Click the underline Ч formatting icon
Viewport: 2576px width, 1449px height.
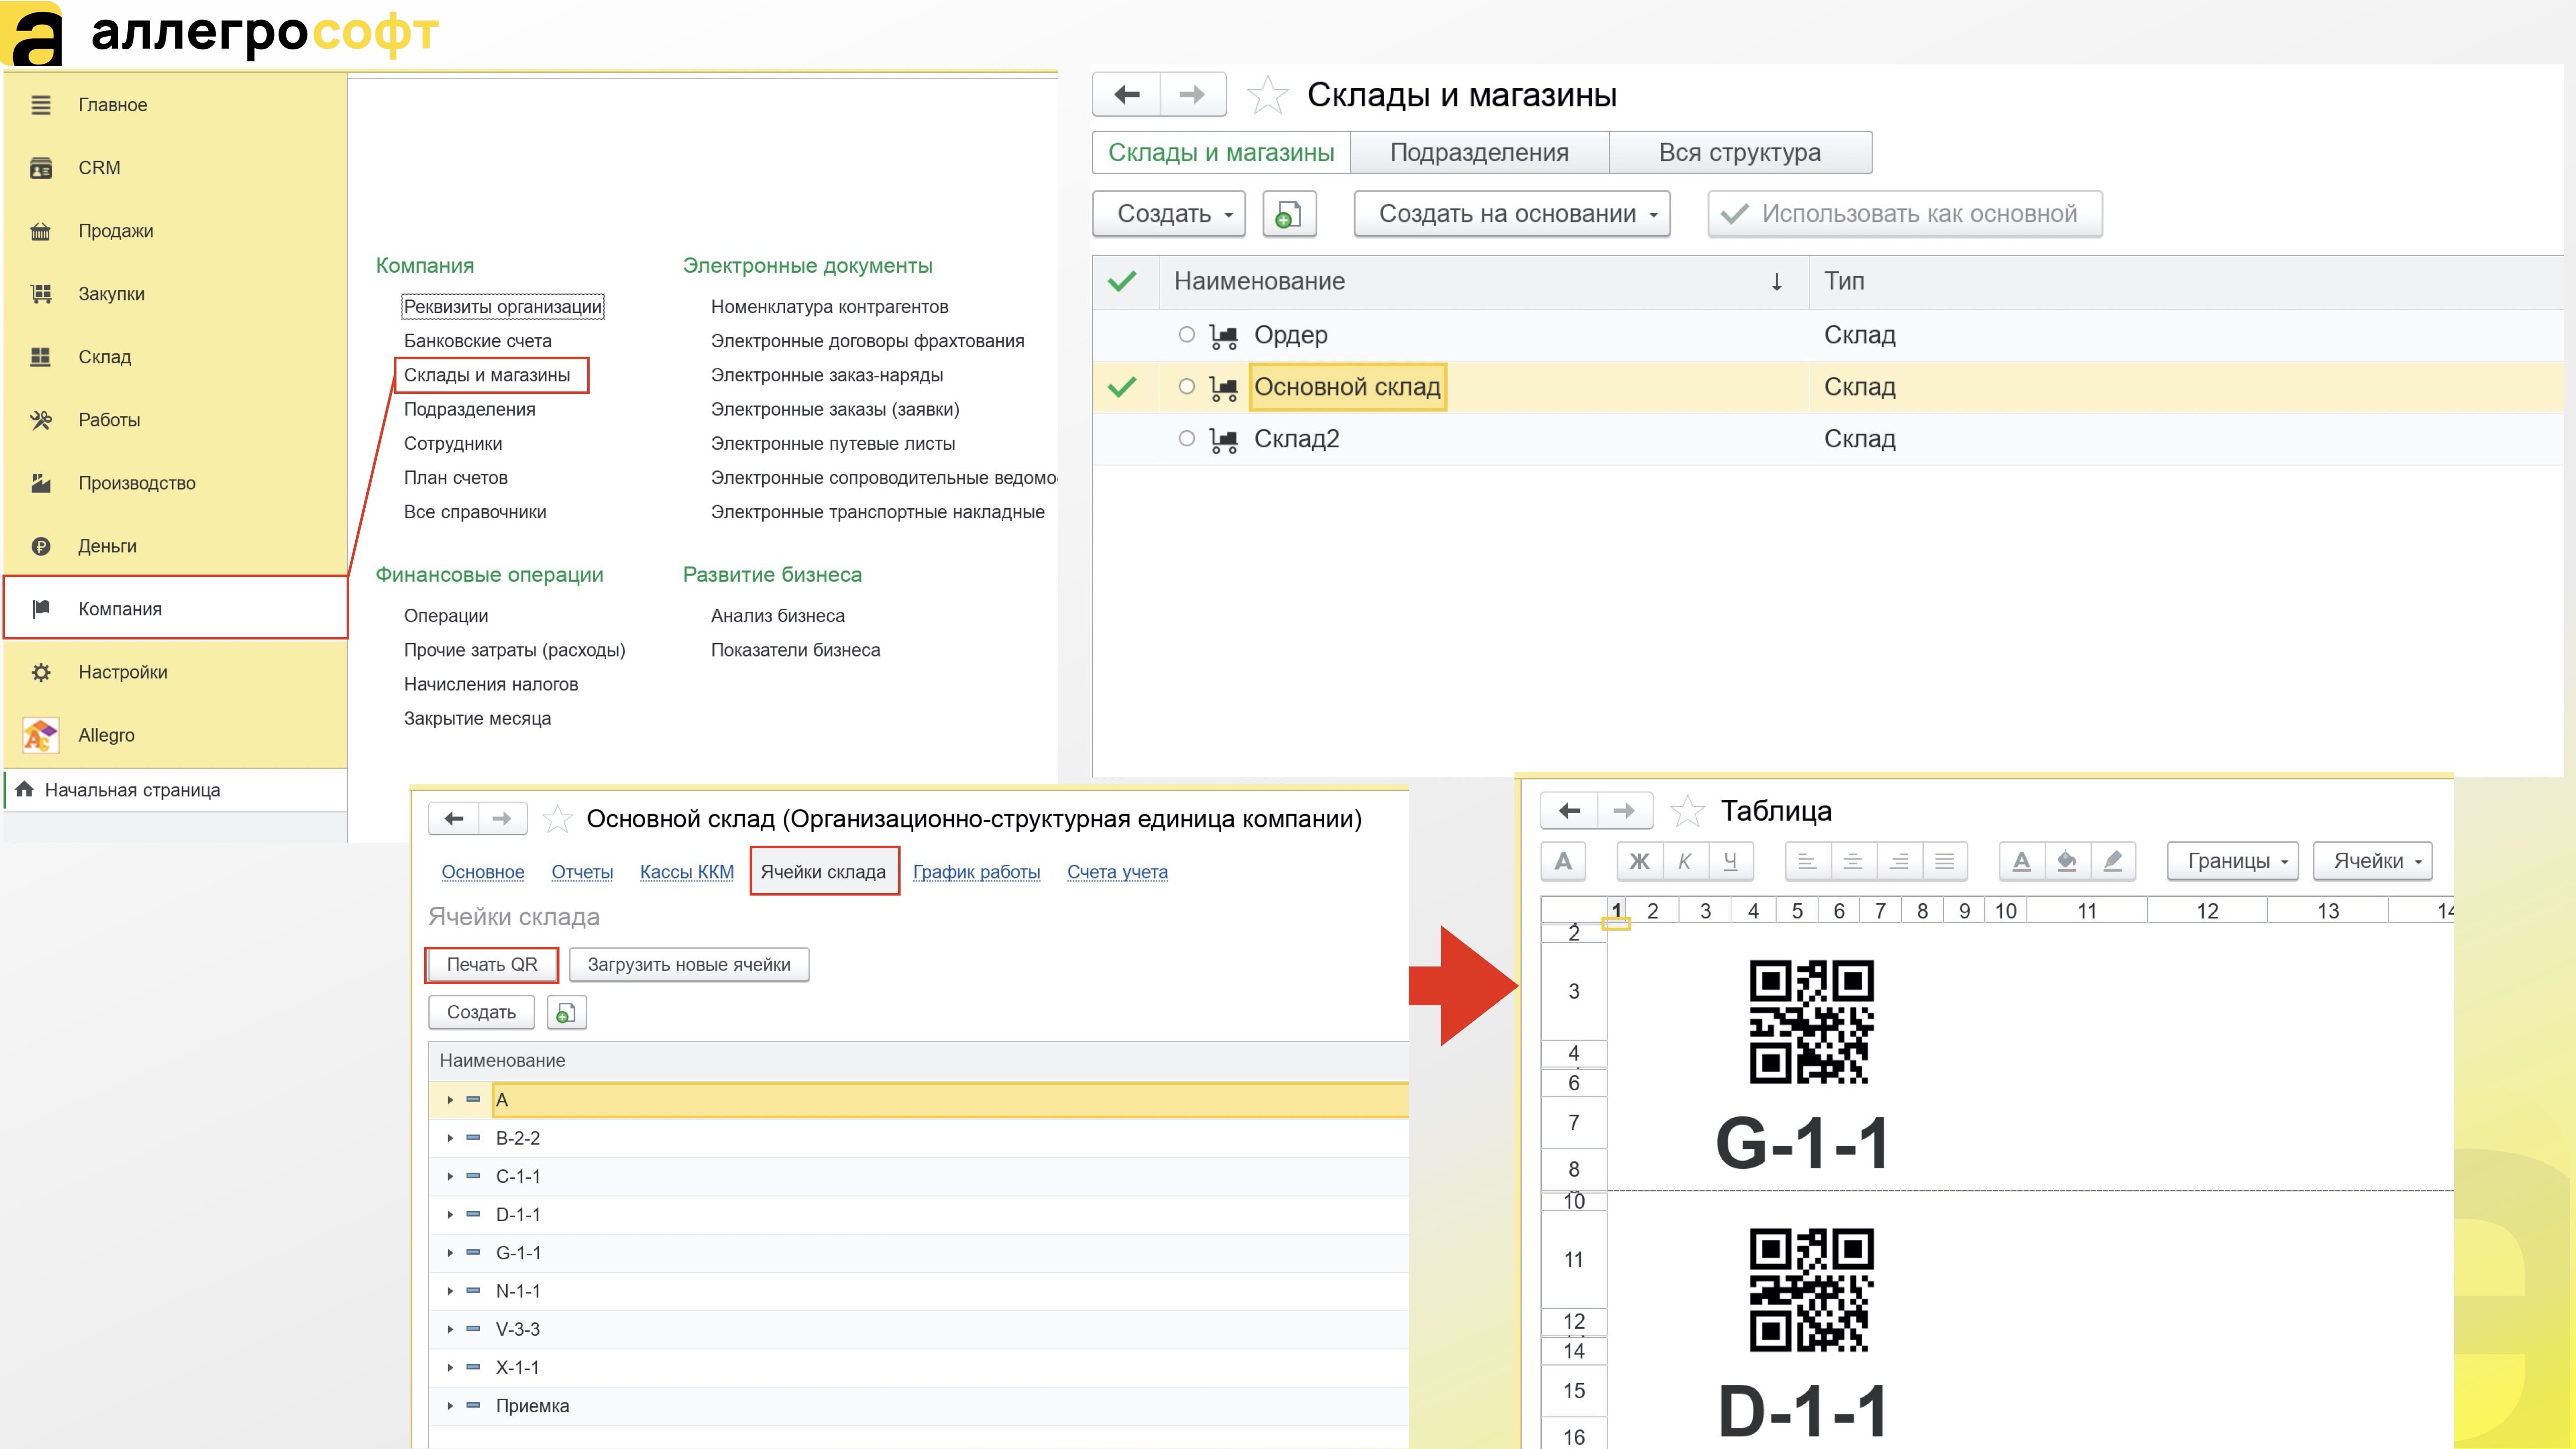click(x=1730, y=861)
